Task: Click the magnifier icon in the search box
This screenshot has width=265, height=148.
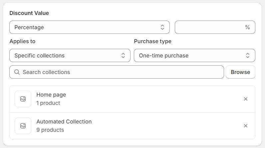Action: [x=17, y=72]
